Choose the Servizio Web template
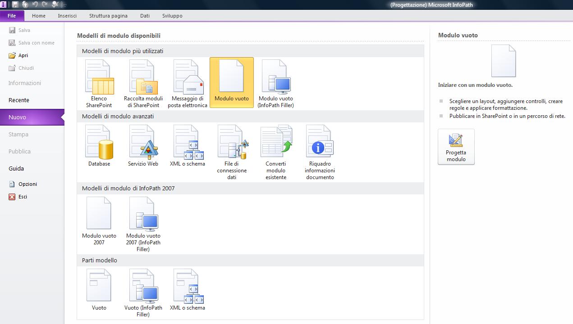Viewport: 573px width, 324px height. click(x=143, y=146)
